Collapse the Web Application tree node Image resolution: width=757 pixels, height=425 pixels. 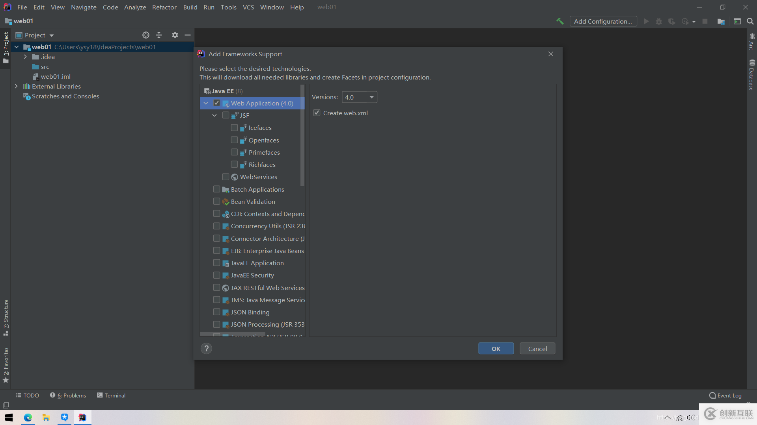coord(206,103)
